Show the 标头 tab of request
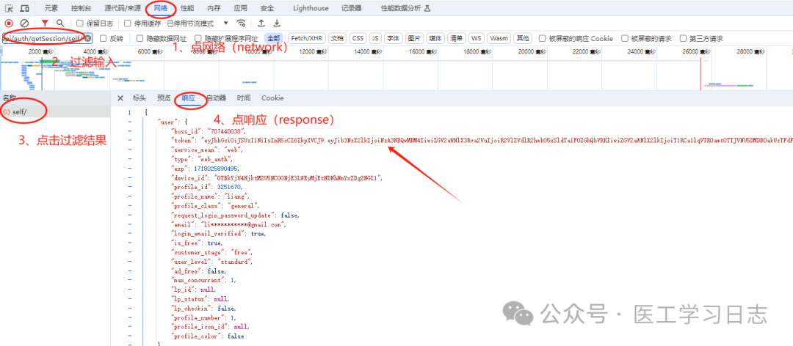Image resolution: width=793 pixels, height=346 pixels. pyautogui.click(x=139, y=98)
